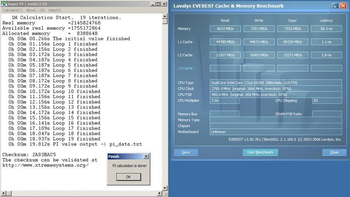The width and height of the screenshot is (350, 197).
Task: Click Super PI vertical scrollbar up arrow
Action: click(165, 16)
